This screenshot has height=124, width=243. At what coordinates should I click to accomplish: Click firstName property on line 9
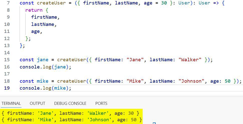44,17
